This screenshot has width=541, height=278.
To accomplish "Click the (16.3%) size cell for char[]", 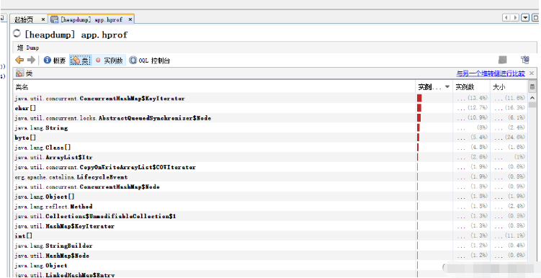I will [x=509, y=108].
